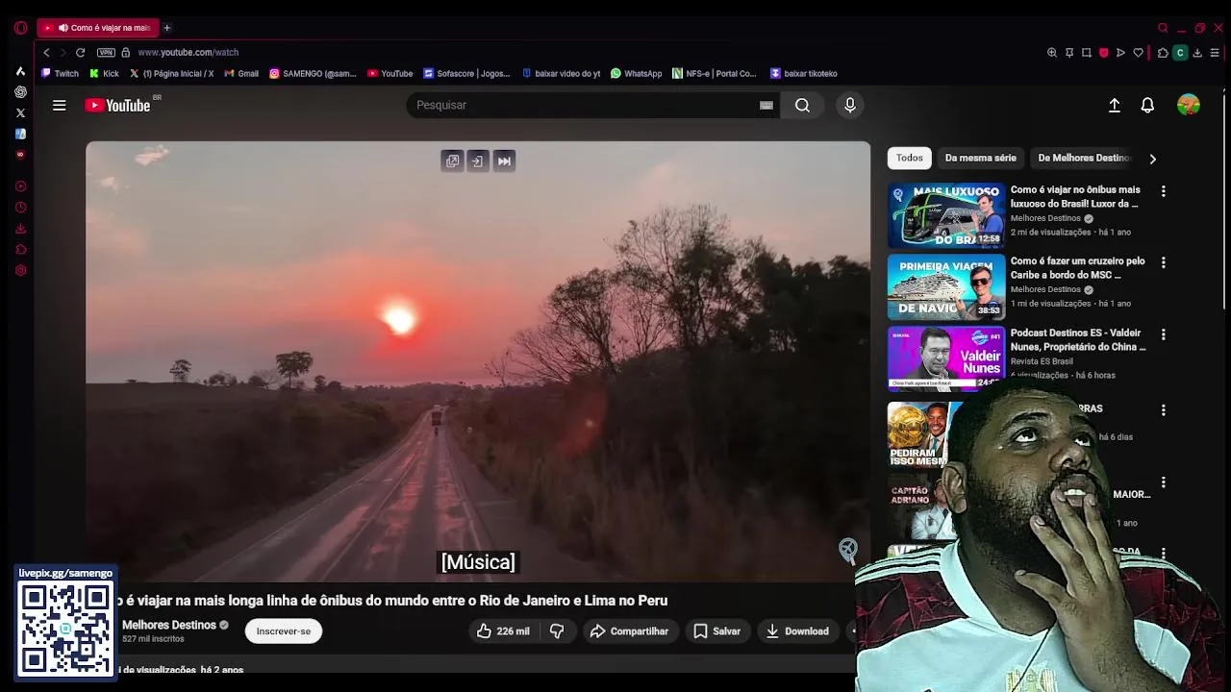
Task: Click the site lock icon in address bar
Action: (x=125, y=53)
